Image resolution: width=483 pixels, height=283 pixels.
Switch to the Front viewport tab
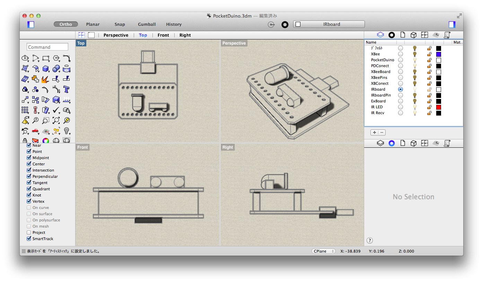click(163, 35)
